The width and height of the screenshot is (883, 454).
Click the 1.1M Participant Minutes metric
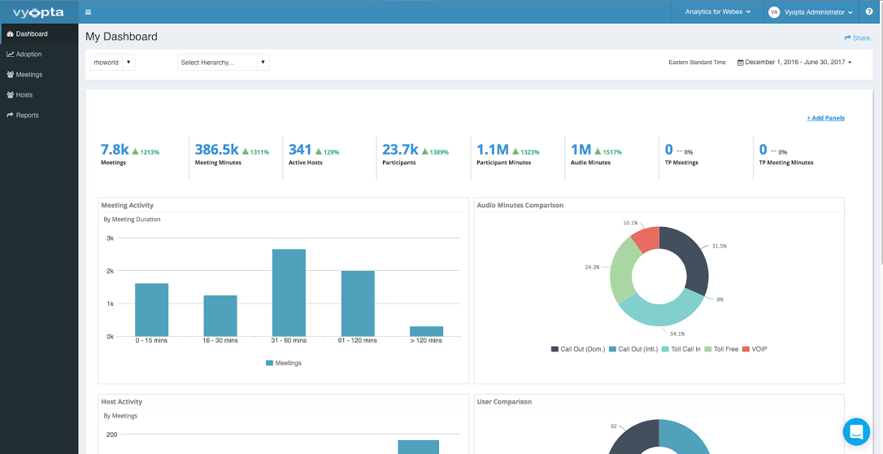508,154
